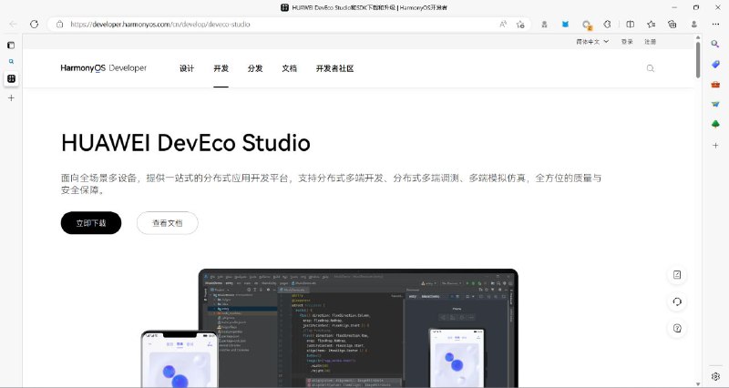Click the site lock icon in address bar
Viewport: 729px width, 388px height.
59,25
